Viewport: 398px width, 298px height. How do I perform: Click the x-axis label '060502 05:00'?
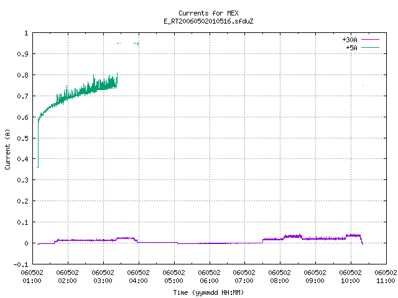click(x=174, y=277)
